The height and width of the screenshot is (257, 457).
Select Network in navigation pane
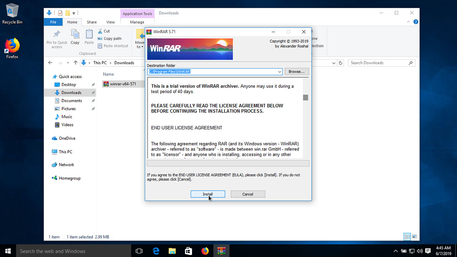[x=66, y=165]
